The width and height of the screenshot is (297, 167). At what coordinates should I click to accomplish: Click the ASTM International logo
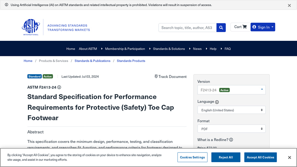pyautogui.click(x=31, y=27)
